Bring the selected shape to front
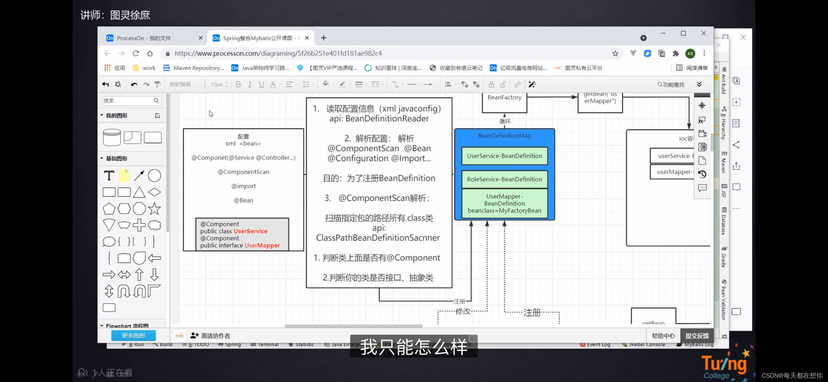 coord(464,84)
